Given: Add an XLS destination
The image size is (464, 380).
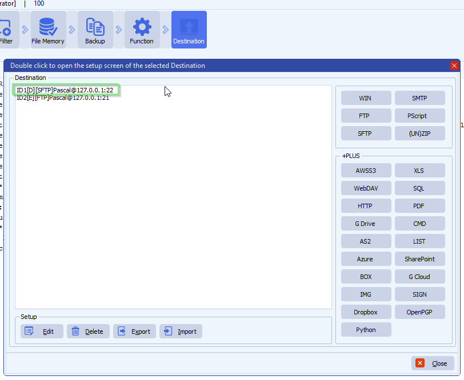Looking at the screenshot, I should click(419, 171).
